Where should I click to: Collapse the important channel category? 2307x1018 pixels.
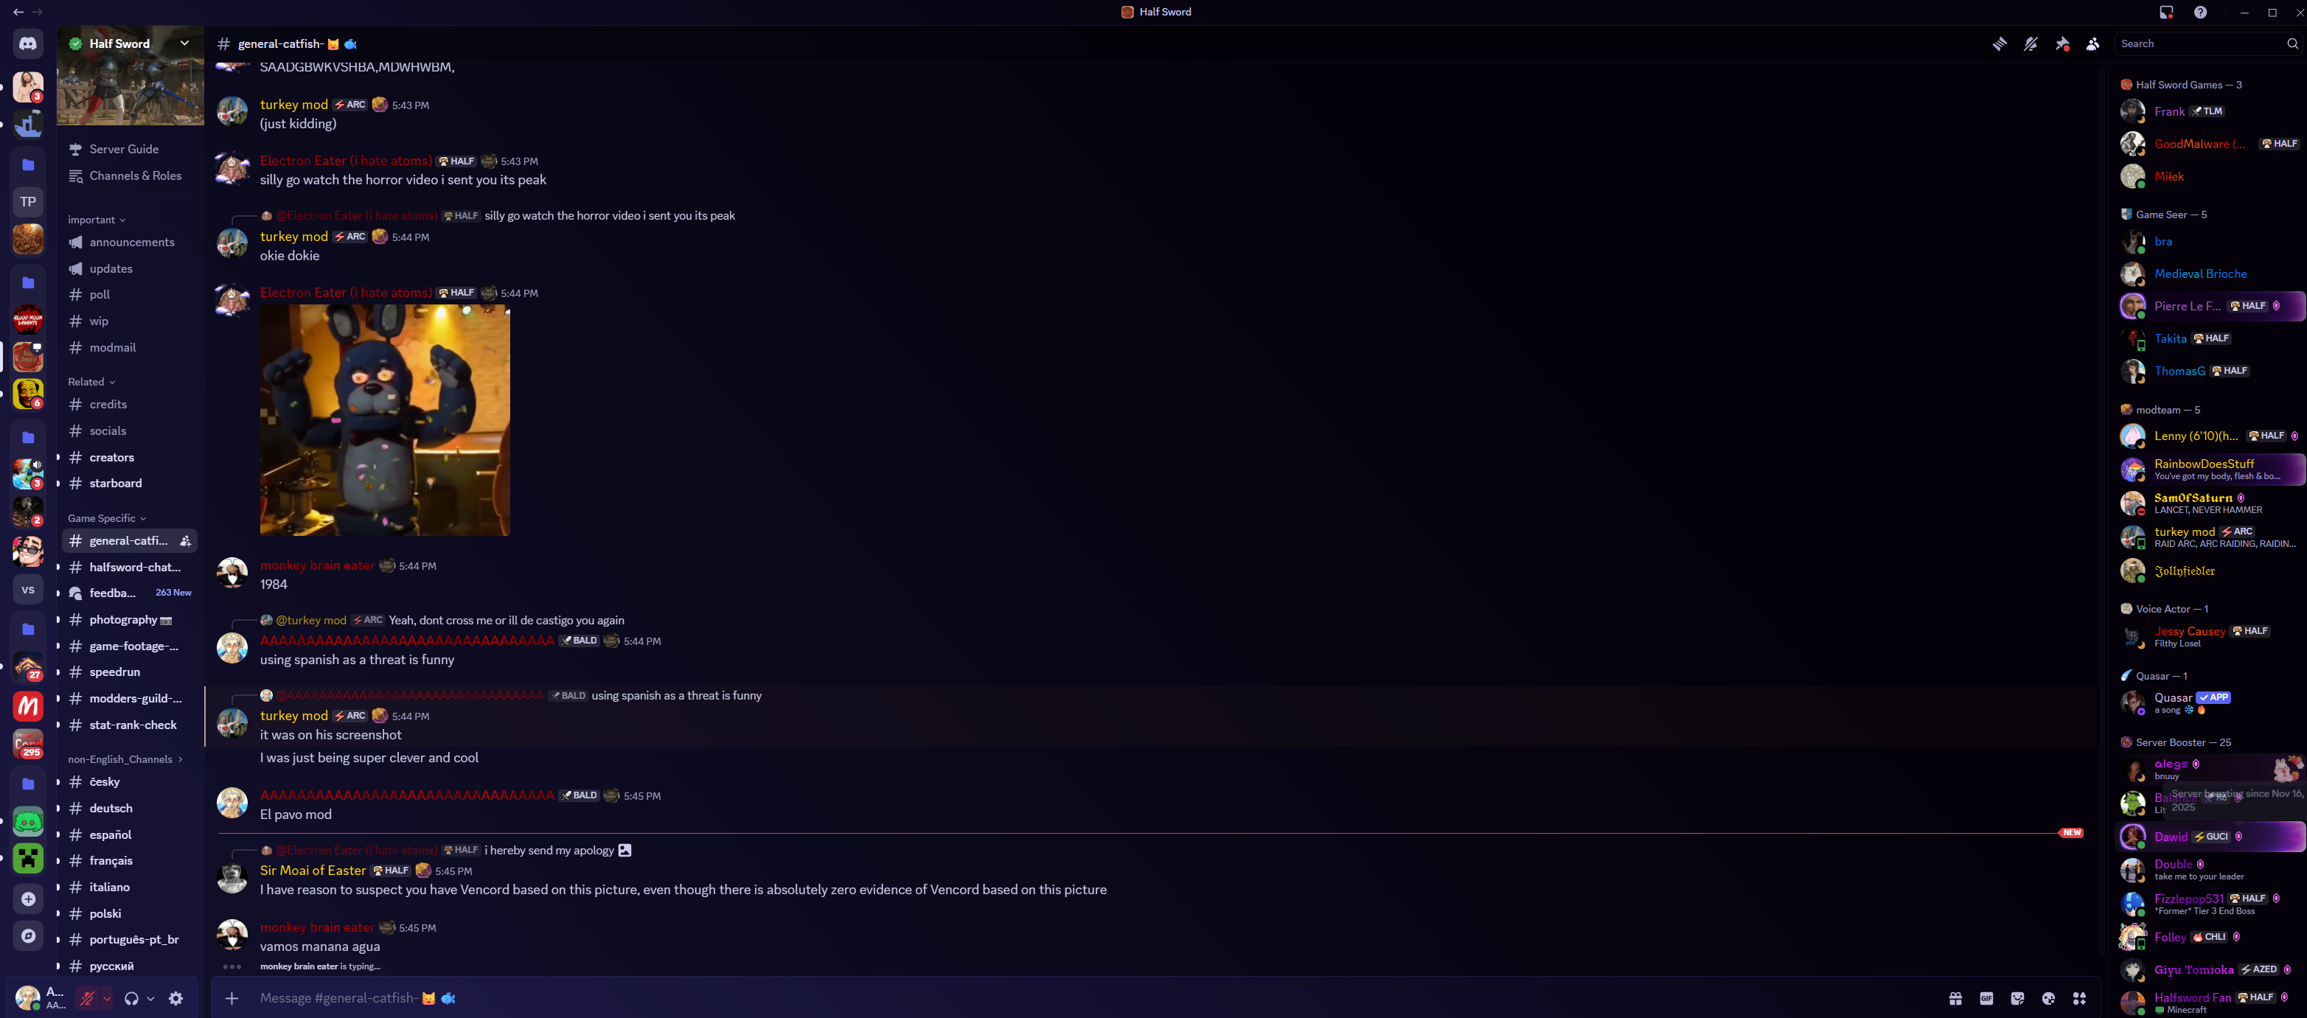[97, 220]
